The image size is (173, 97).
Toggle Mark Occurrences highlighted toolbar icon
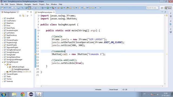click(x=29, y=8)
